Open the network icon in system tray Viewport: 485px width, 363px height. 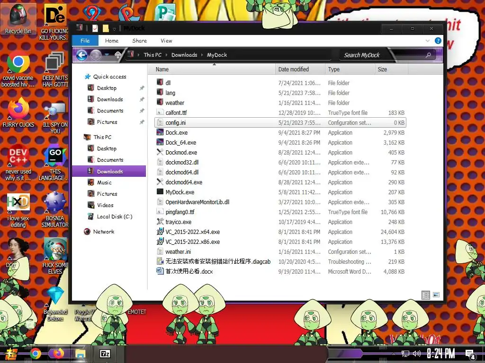point(405,354)
